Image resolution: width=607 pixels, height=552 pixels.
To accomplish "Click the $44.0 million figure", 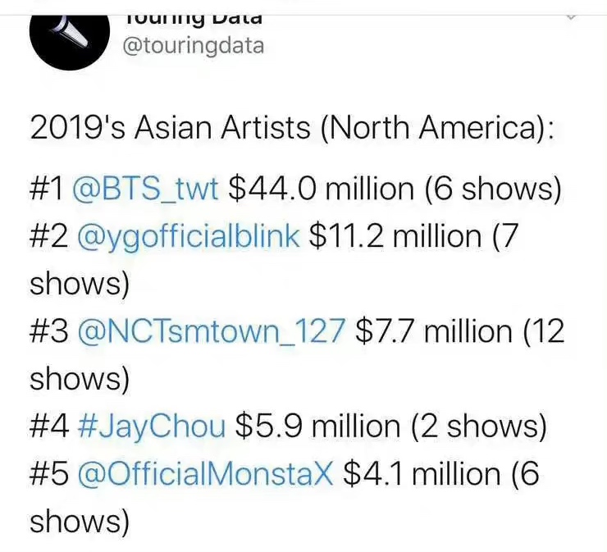I will click(322, 189).
